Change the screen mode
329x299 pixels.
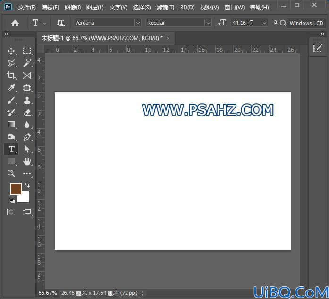[x=26, y=212]
